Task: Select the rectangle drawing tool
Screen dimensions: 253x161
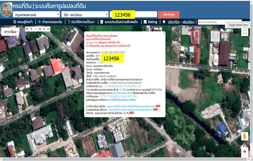Action: point(40,29)
